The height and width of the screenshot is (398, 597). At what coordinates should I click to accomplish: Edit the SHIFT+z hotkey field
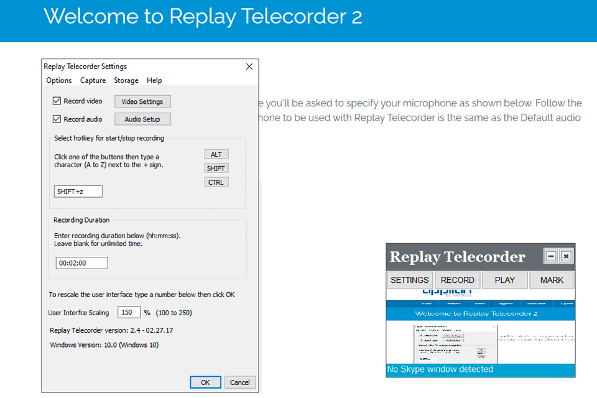78,191
